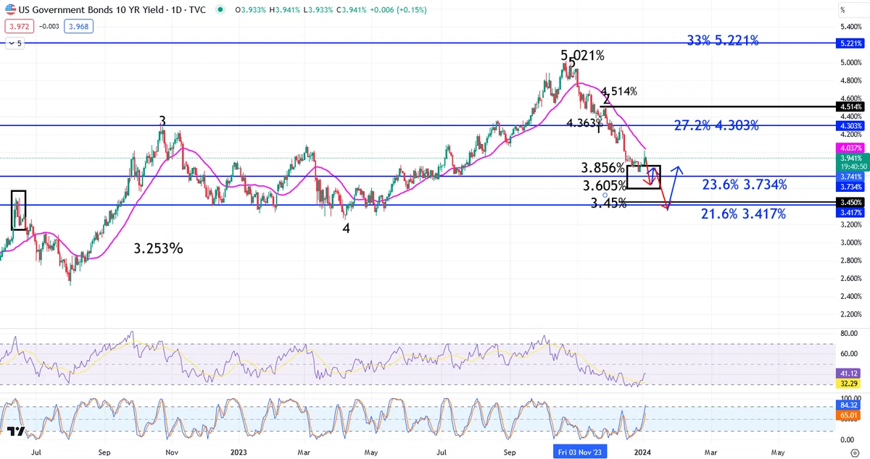Select the 3.741% price scale label
The width and height of the screenshot is (870, 459).
(852, 177)
